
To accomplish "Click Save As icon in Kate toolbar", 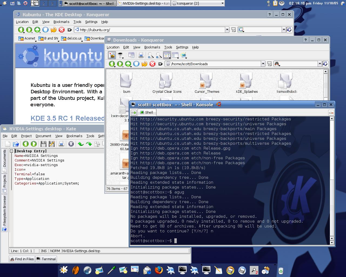I will pos(52,144).
